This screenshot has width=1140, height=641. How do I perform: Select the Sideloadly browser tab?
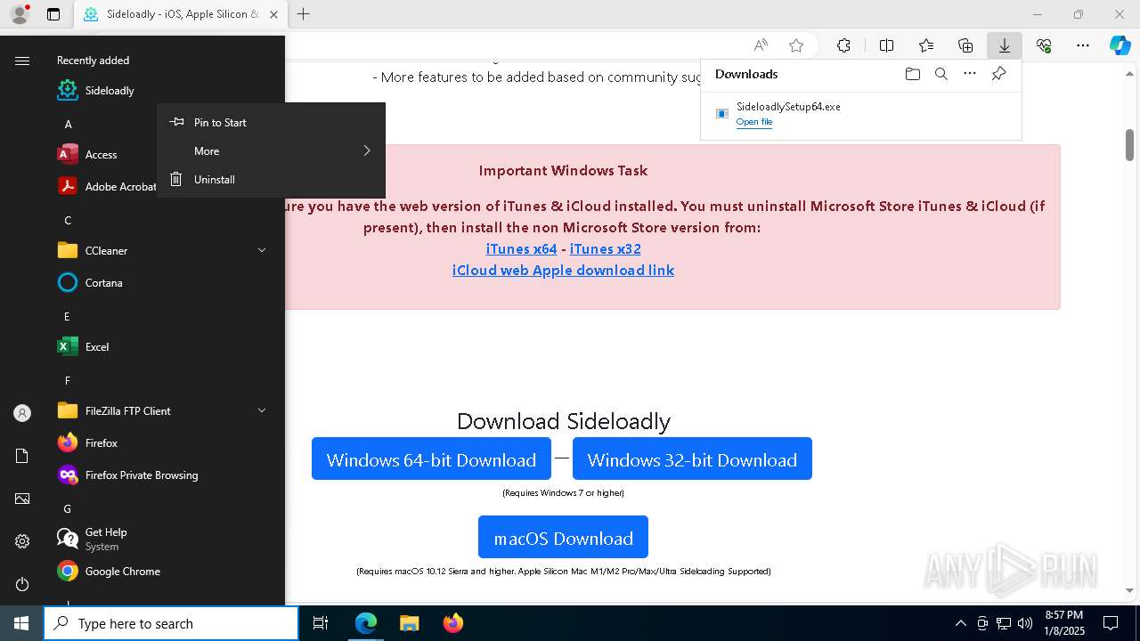[181, 14]
